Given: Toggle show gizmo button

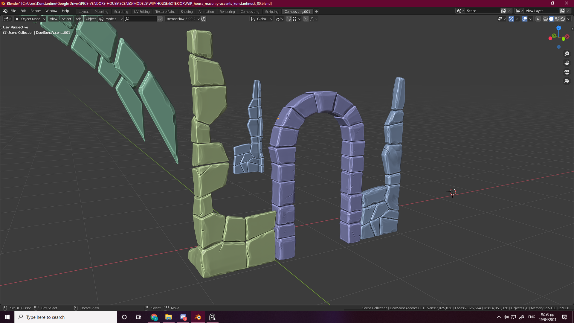Looking at the screenshot, I should (x=511, y=19).
